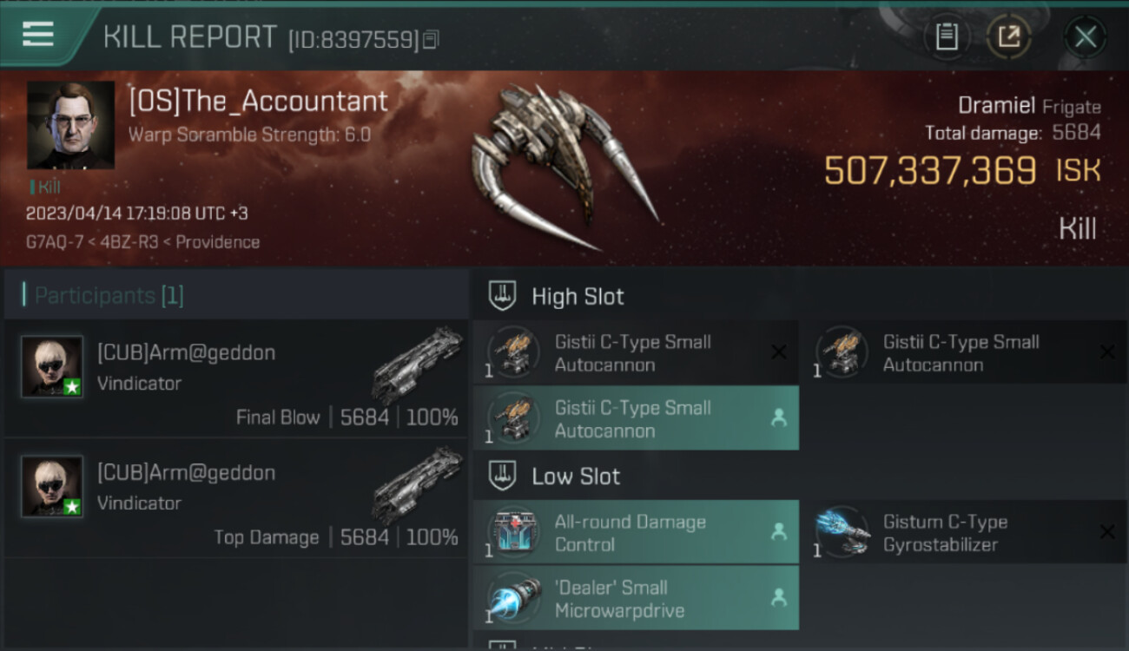Screen dimensions: 1129x651
Task: Click the Providence location link
Action: pos(218,242)
